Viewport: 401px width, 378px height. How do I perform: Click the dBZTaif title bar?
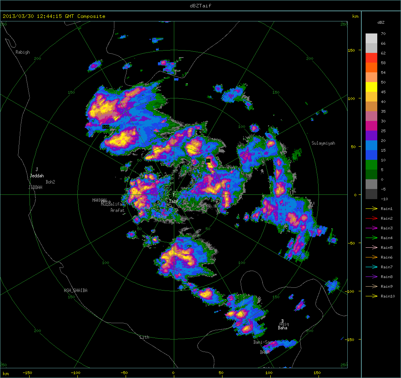coord(200,5)
